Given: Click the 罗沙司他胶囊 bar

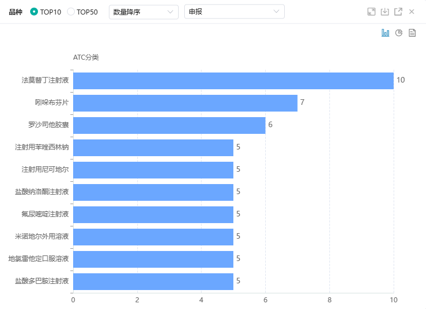Looking at the screenshot, I should [169, 125].
